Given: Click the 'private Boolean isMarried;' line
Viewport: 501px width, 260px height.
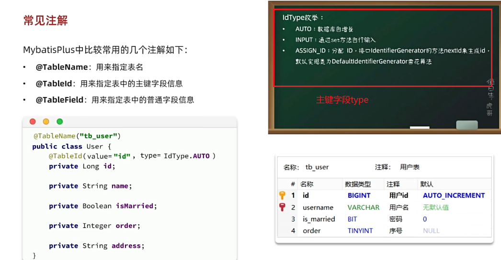Looking at the screenshot, I should tap(103, 206).
